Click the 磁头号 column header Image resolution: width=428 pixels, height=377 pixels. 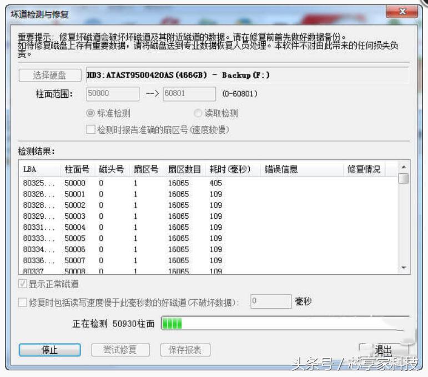(x=112, y=169)
